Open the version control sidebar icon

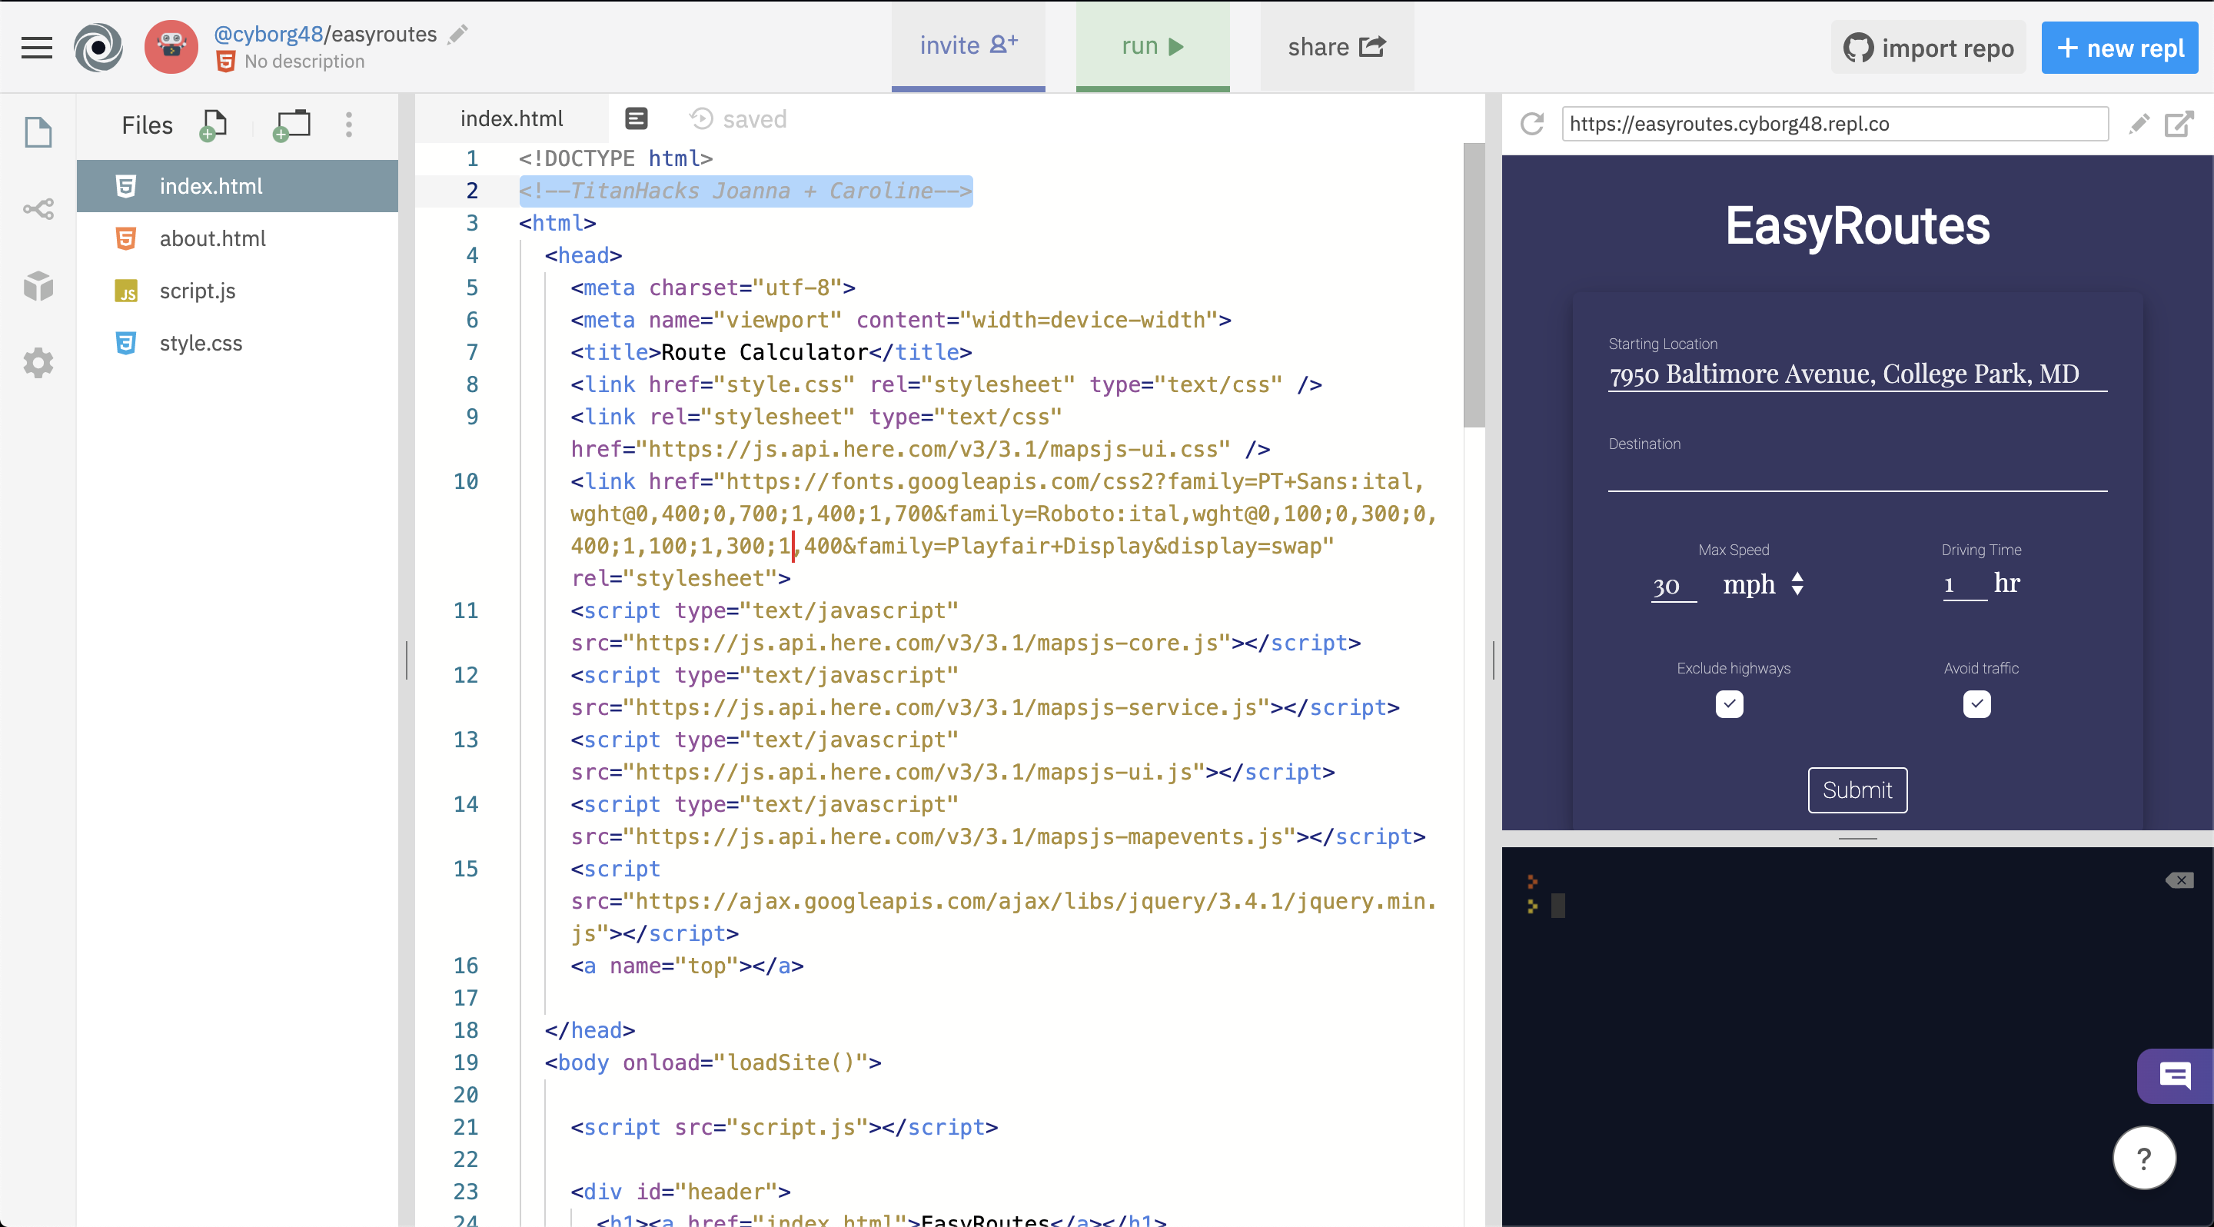pyautogui.click(x=38, y=209)
